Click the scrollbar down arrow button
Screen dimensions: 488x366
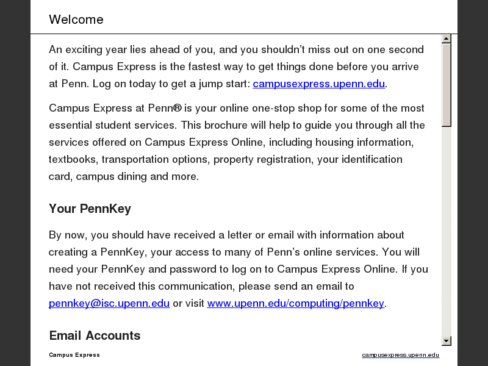click(x=447, y=341)
